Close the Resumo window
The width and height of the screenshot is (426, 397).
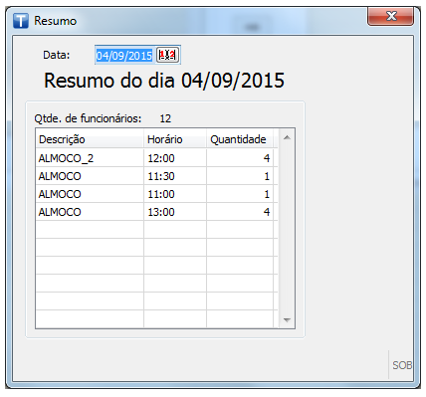point(390,16)
